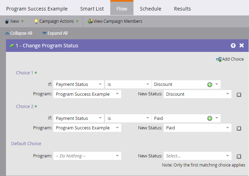The width and height of the screenshot is (249, 176).
Task: Expand the Choice 1 options arrow
Action: (x=36, y=73)
